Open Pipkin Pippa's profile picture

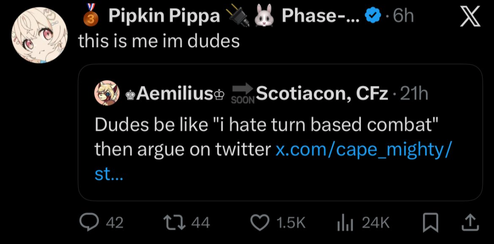[x=39, y=35]
